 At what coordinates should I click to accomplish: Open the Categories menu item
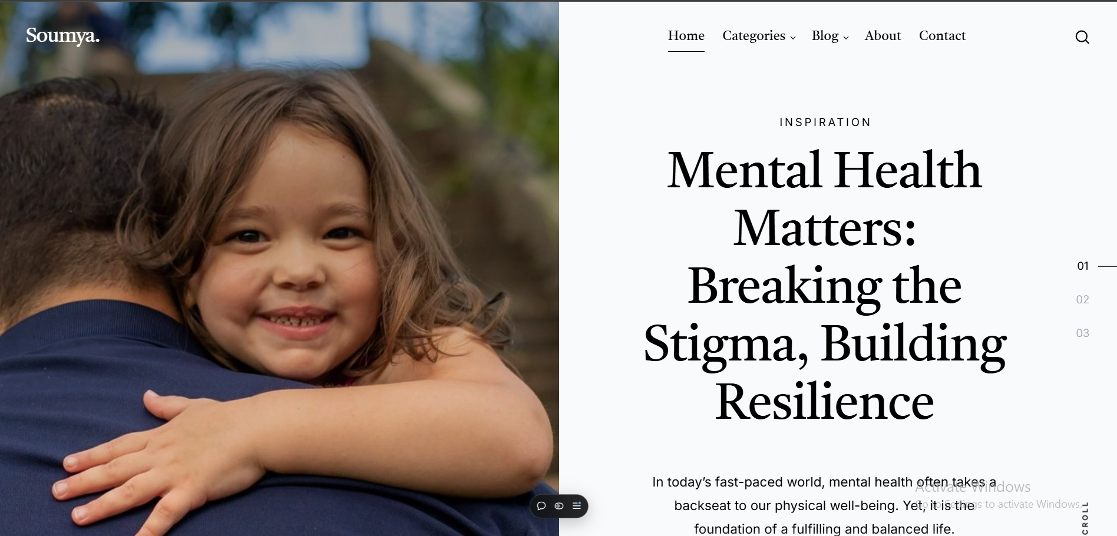coord(754,36)
